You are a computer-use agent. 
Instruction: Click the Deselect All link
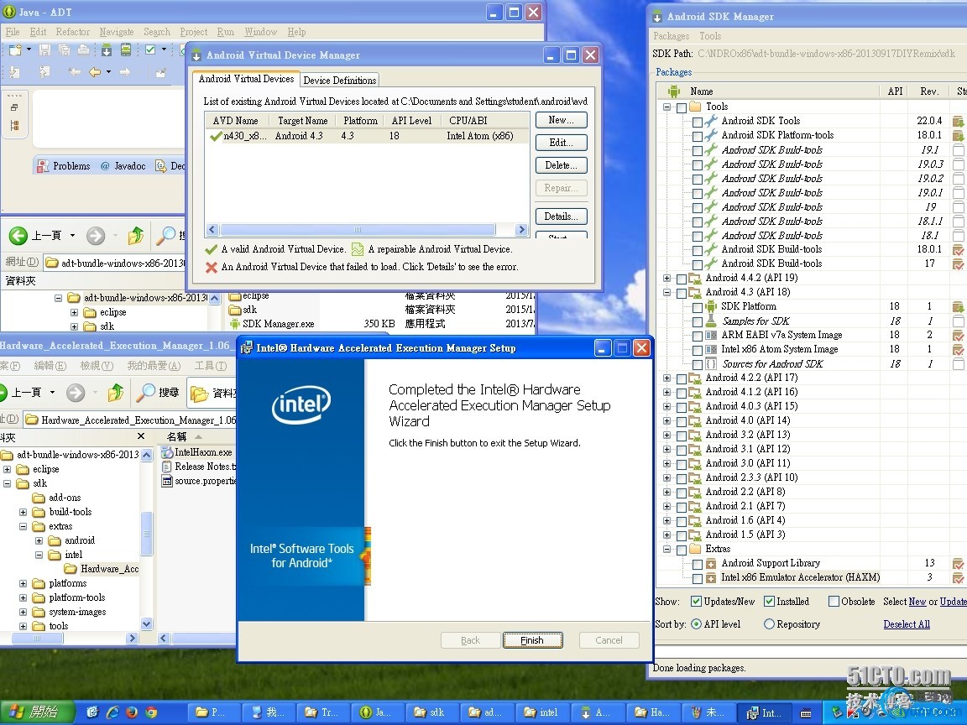(x=907, y=624)
